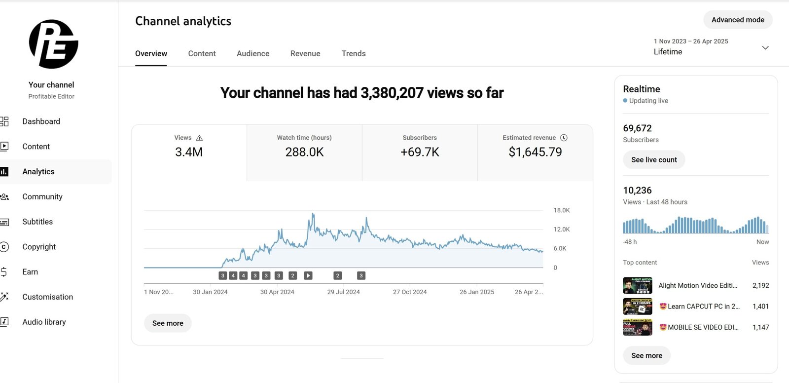Go to the Trends tab
Viewport: 789px width, 383px height.
click(x=354, y=53)
